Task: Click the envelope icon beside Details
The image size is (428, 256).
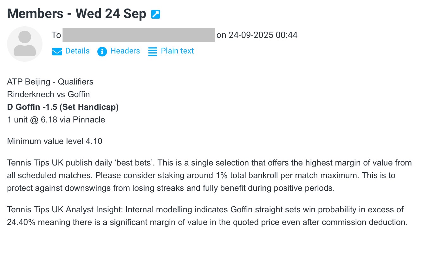Action: tap(57, 52)
